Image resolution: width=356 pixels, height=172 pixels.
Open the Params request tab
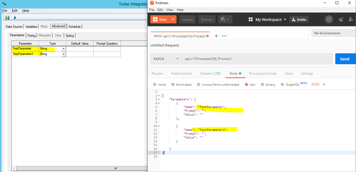click(157, 73)
